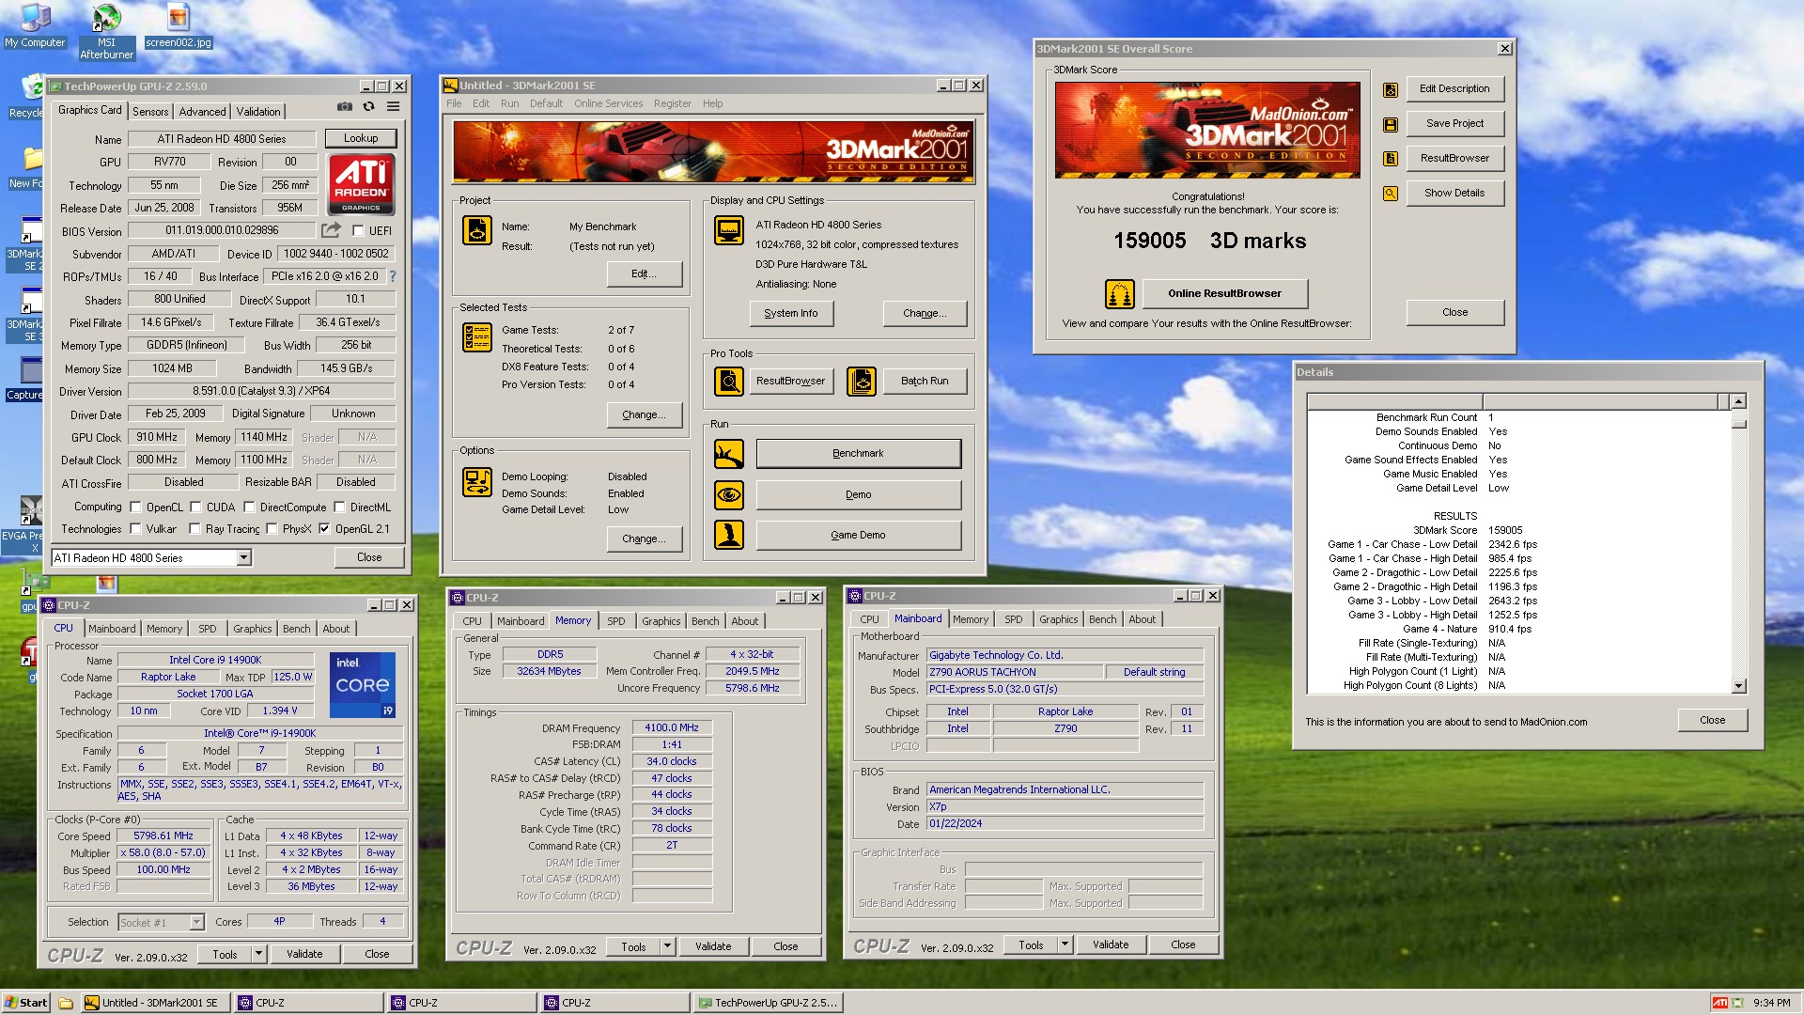Open SPD tab in CPU-Z Memory window
The image size is (1804, 1015).
pyautogui.click(x=615, y=621)
